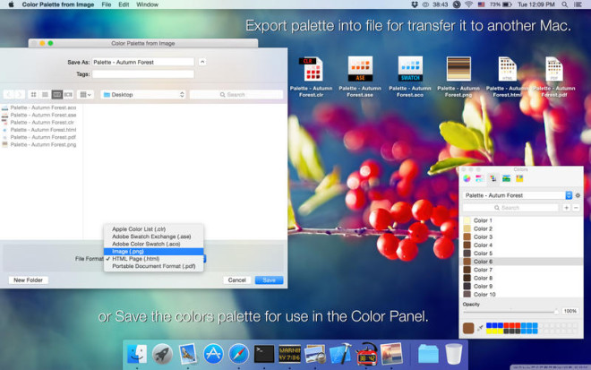Expand the Desktop location dropdown

pos(142,94)
